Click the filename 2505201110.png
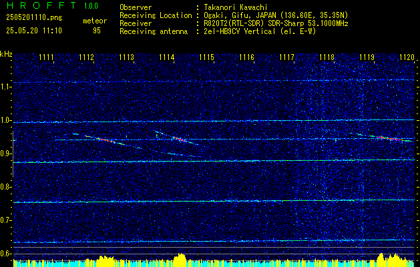The width and height of the screenshot is (420, 267). 34,17
